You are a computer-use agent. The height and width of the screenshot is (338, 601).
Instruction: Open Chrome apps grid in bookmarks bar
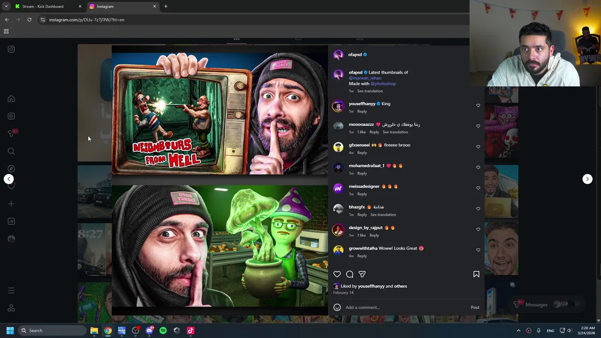pyautogui.click(x=6, y=31)
